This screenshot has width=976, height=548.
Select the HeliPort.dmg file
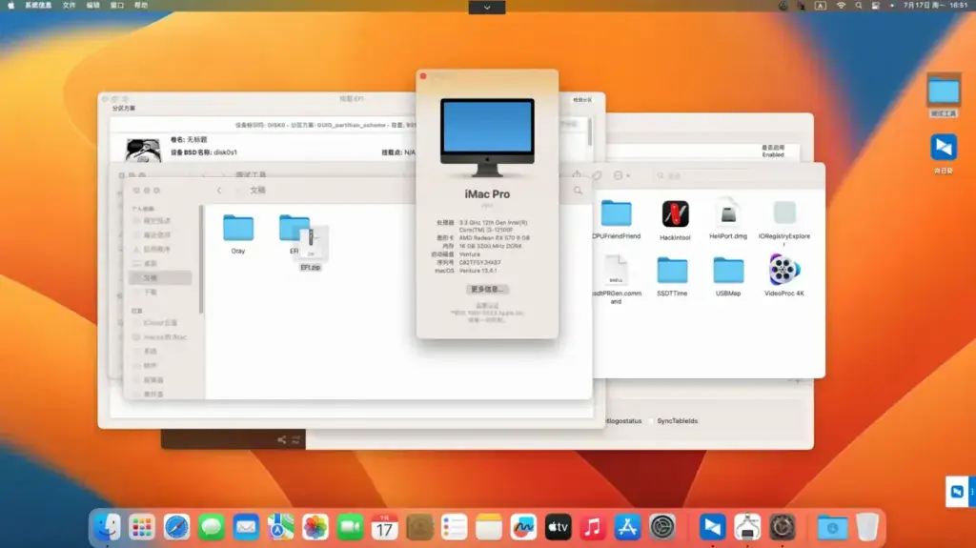pos(727,214)
